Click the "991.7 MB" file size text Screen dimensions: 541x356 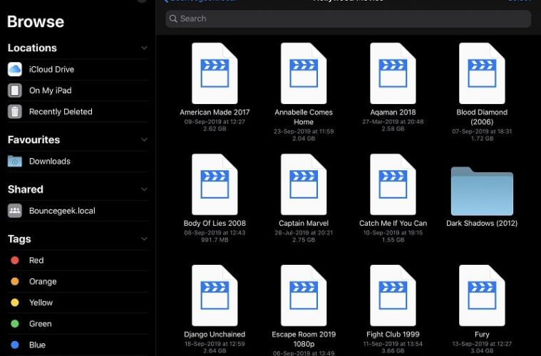(x=215, y=240)
